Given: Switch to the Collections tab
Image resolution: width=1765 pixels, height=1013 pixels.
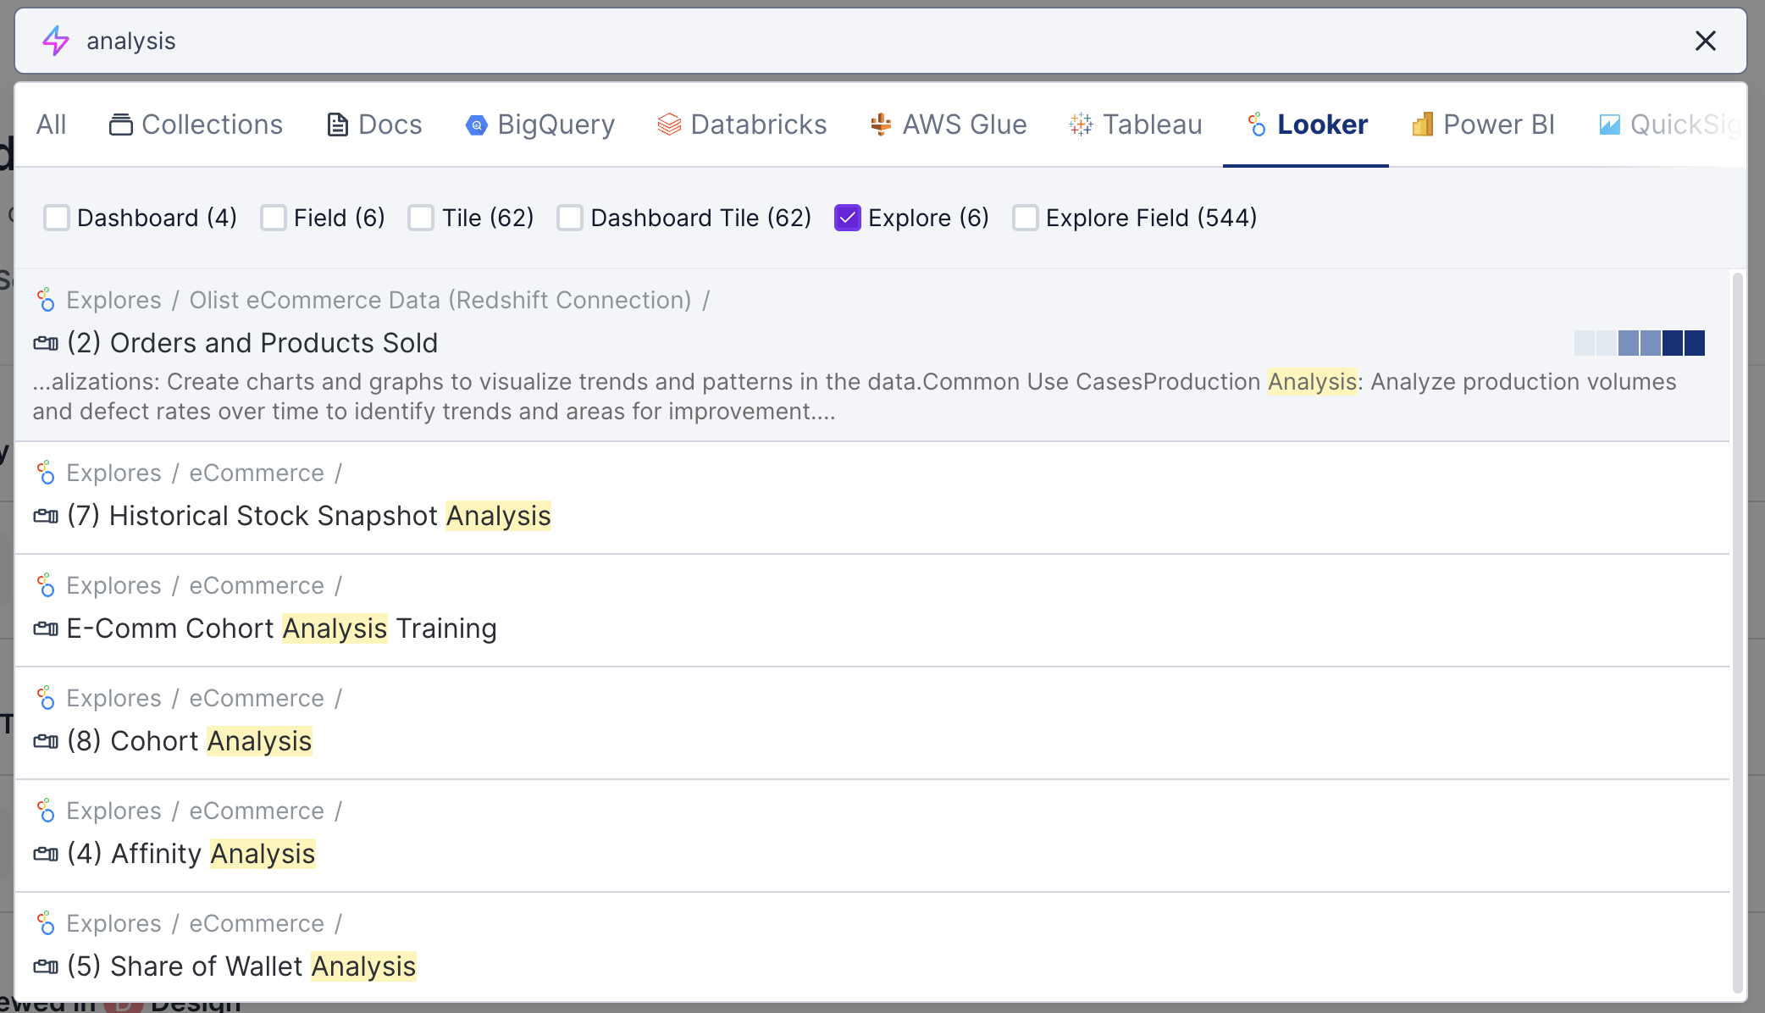Looking at the screenshot, I should coord(196,125).
